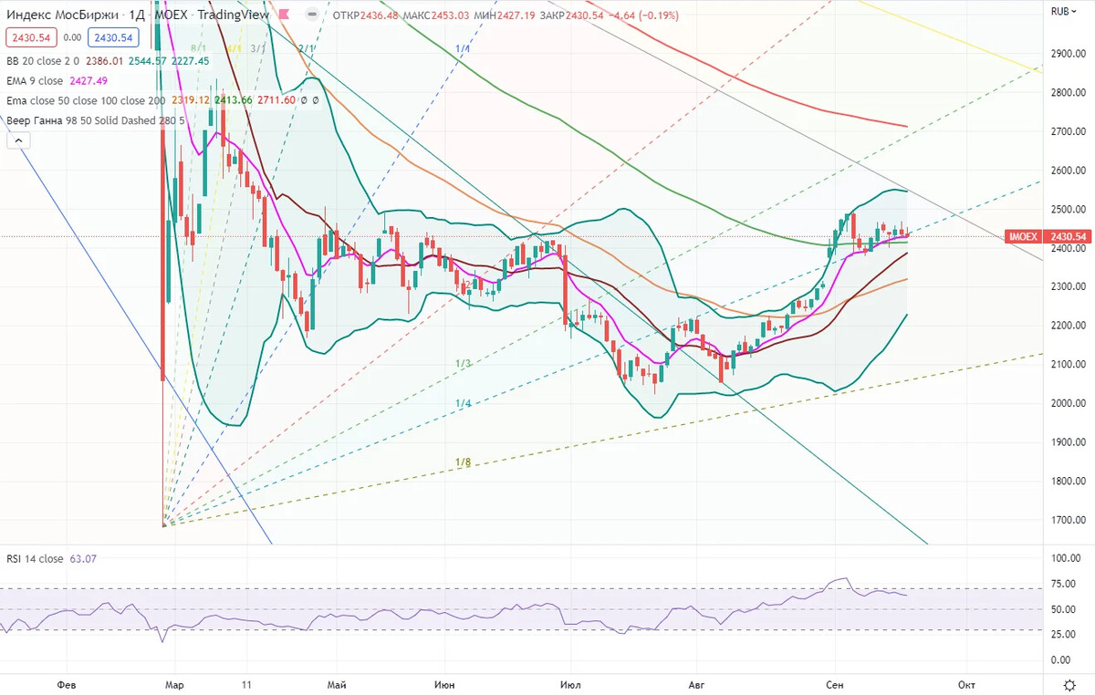
Task: Click the 2000.00 price scale label
Action: [1068, 403]
